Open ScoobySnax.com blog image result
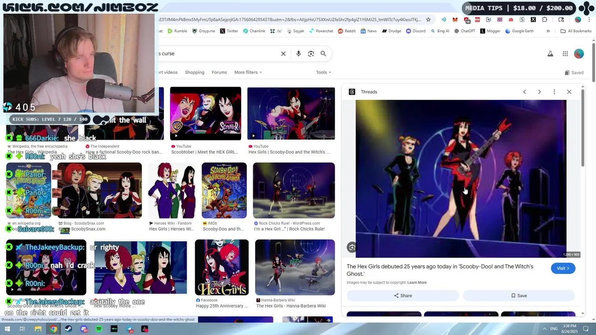 tap(99, 190)
